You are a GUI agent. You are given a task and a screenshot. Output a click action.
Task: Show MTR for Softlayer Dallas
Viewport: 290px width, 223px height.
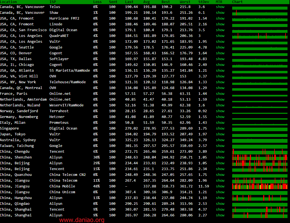click(220, 59)
